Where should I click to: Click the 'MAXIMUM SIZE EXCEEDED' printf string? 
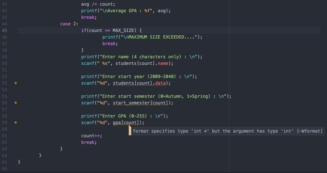159,37
